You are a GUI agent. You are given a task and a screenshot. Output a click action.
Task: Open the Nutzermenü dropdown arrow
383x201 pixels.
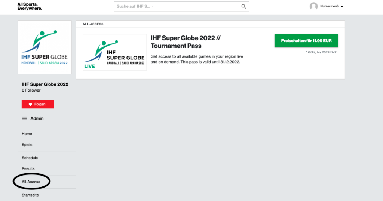[x=342, y=7]
